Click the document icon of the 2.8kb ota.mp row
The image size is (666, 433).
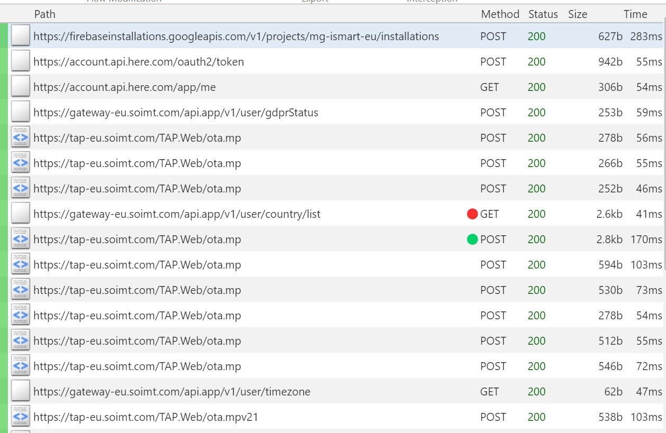click(21, 239)
